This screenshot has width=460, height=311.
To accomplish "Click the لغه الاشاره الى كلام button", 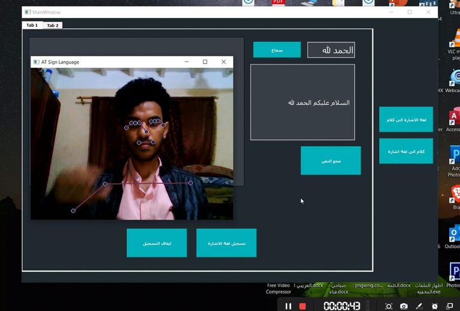I will [406, 119].
